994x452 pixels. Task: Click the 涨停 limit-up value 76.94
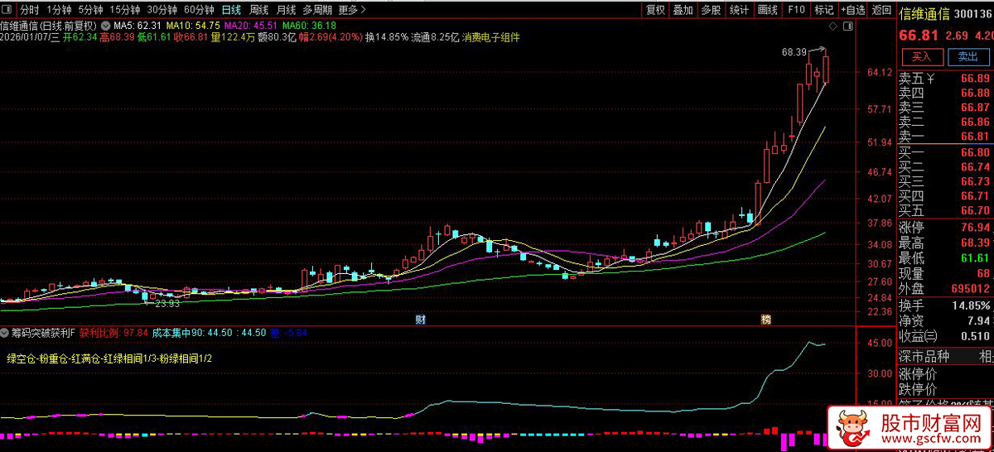coord(975,228)
